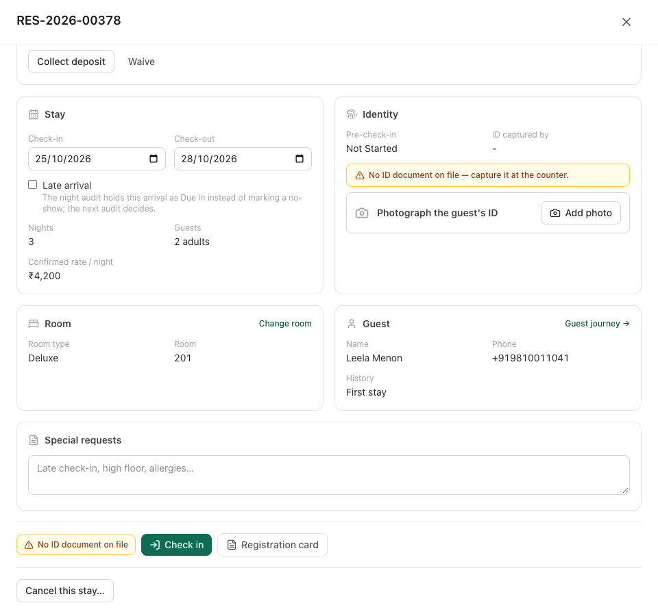Image resolution: width=658 pixels, height=616 pixels.
Task: Click the Collect deposit button
Action: click(x=71, y=62)
